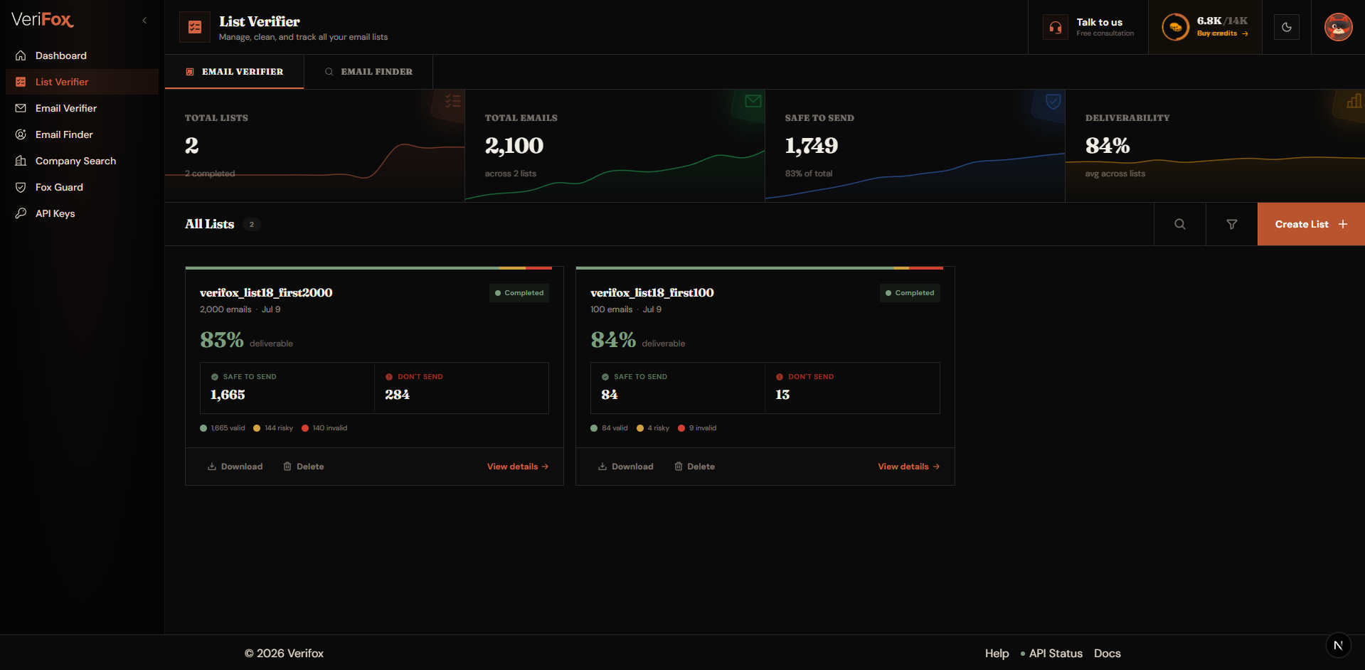The height and width of the screenshot is (670, 1365).
Task: Open Company Search in the sidebar
Action: pos(82,161)
